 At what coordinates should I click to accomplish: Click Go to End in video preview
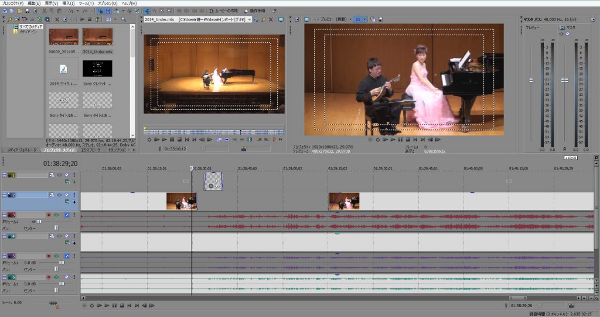[423, 140]
